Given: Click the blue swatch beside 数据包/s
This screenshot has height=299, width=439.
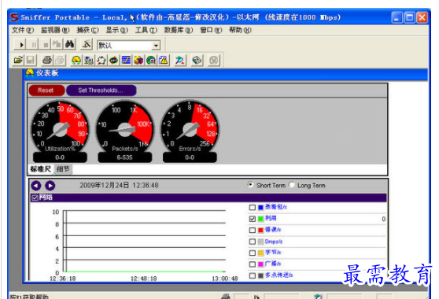Looking at the screenshot, I should click(x=260, y=208).
